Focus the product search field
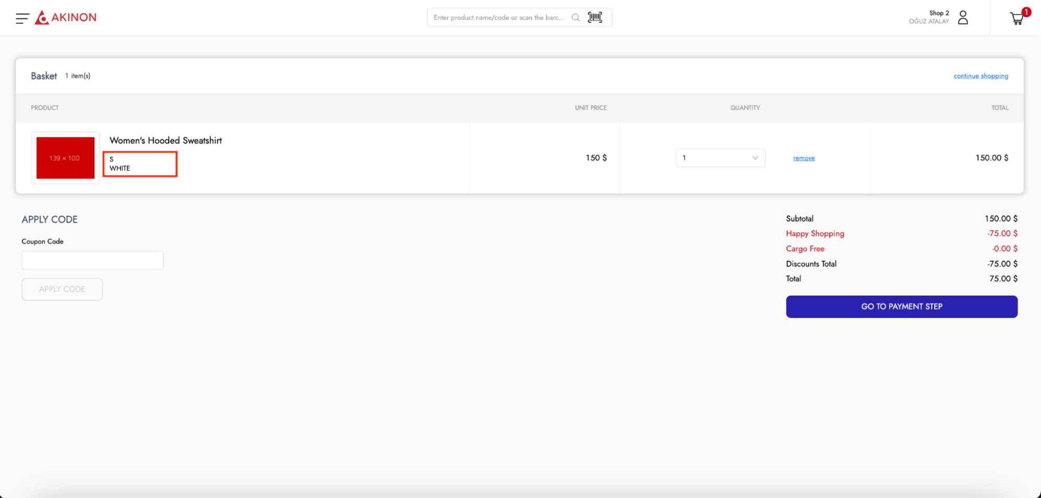 pyautogui.click(x=498, y=18)
